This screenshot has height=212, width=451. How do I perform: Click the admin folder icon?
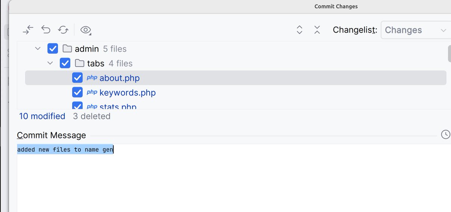click(x=67, y=48)
